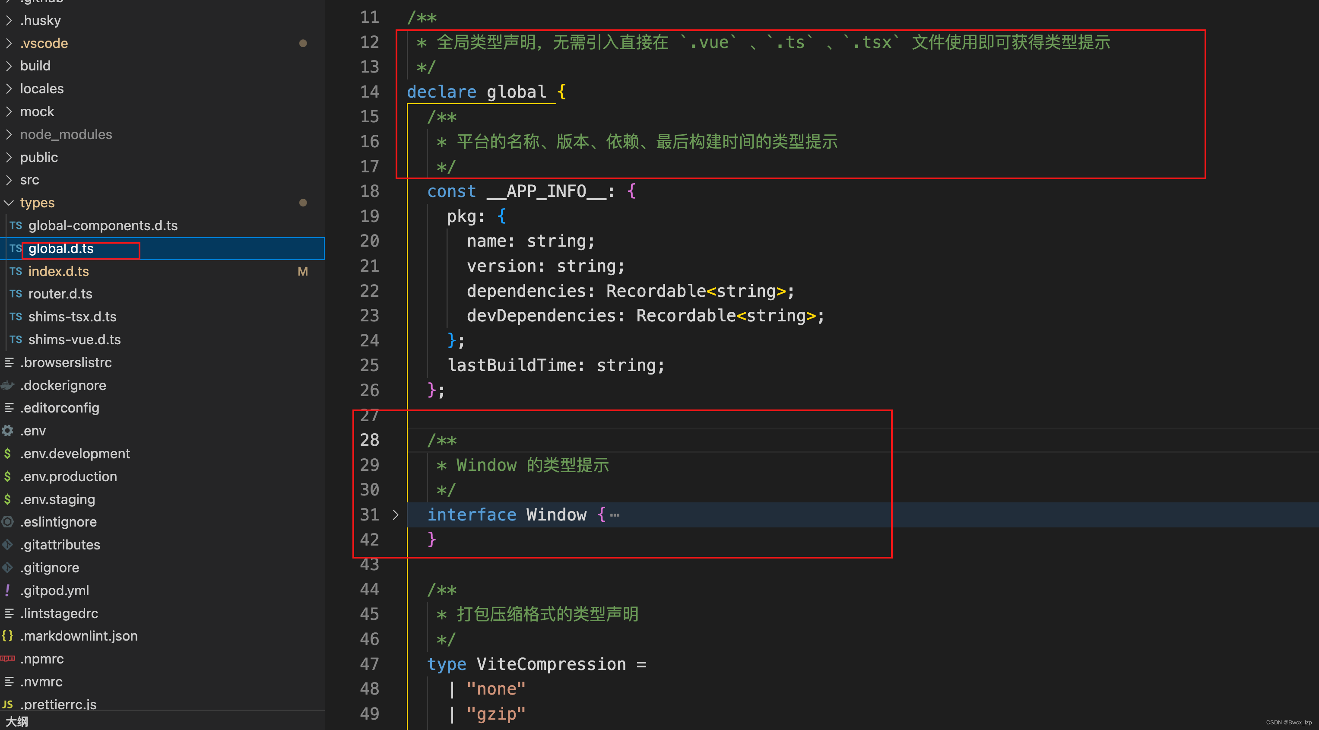Open router.d.ts file
This screenshot has width=1319, height=730.
pyautogui.click(x=60, y=294)
